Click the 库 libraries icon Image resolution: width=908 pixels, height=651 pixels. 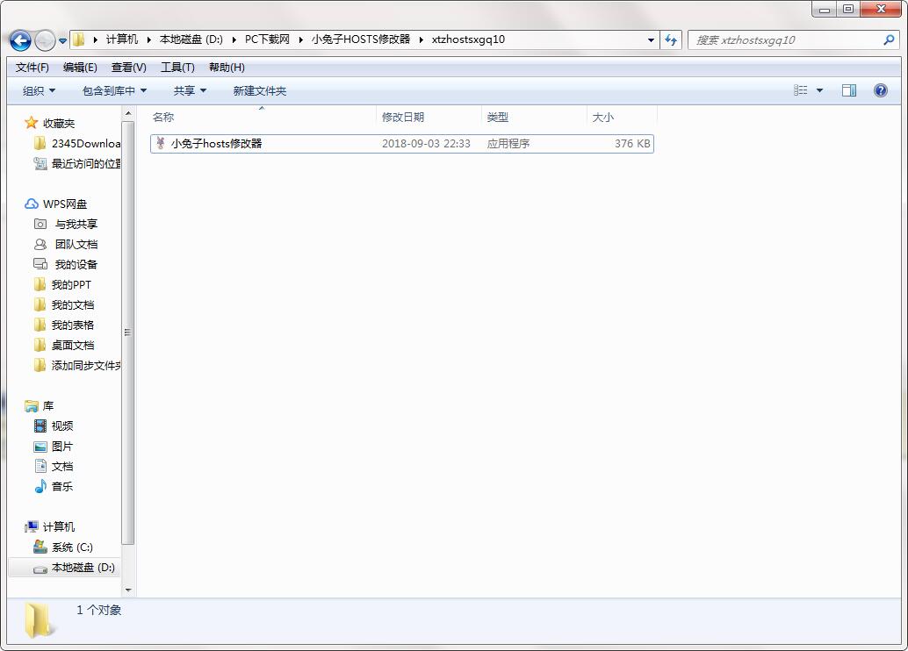pos(32,406)
